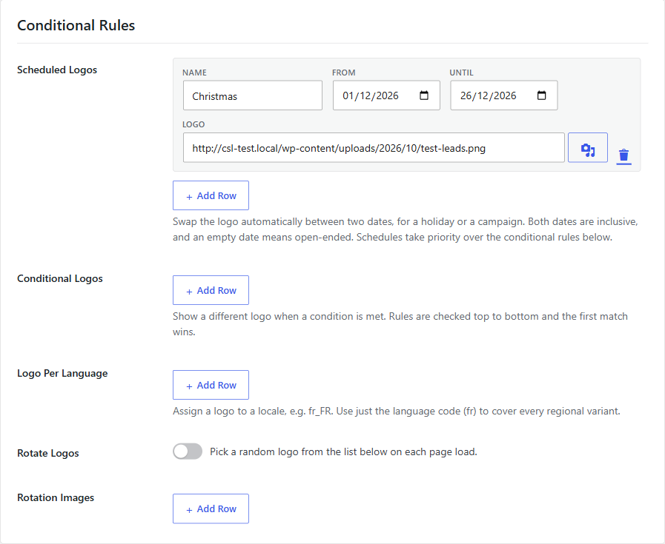Click the Conditional Logos label
This screenshot has height=544, width=665.
(x=60, y=278)
